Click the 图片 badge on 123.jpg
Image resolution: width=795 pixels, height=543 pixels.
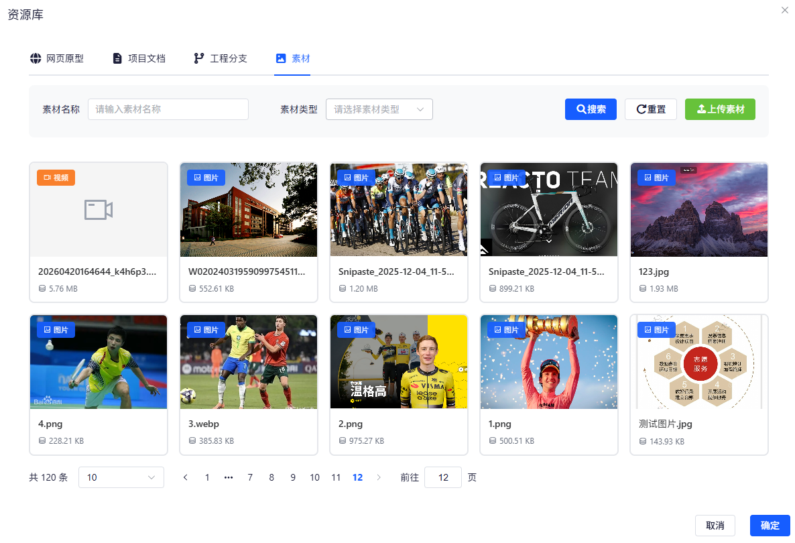(x=656, y=178)
